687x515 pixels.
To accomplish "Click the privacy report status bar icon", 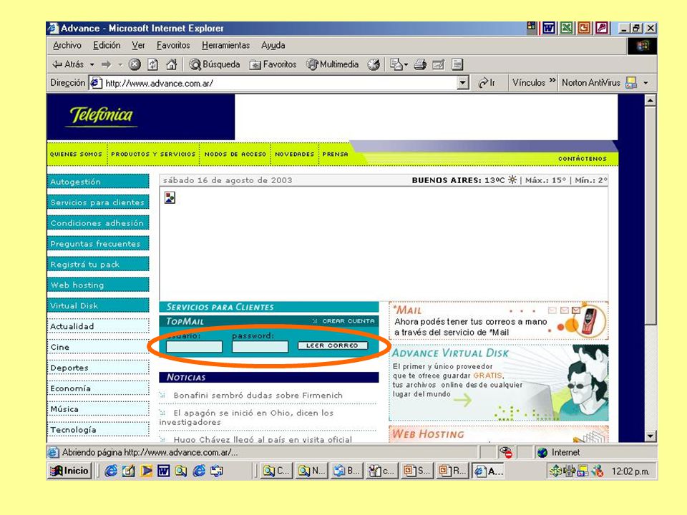I will pyautogui.click(x=506, y=452).
